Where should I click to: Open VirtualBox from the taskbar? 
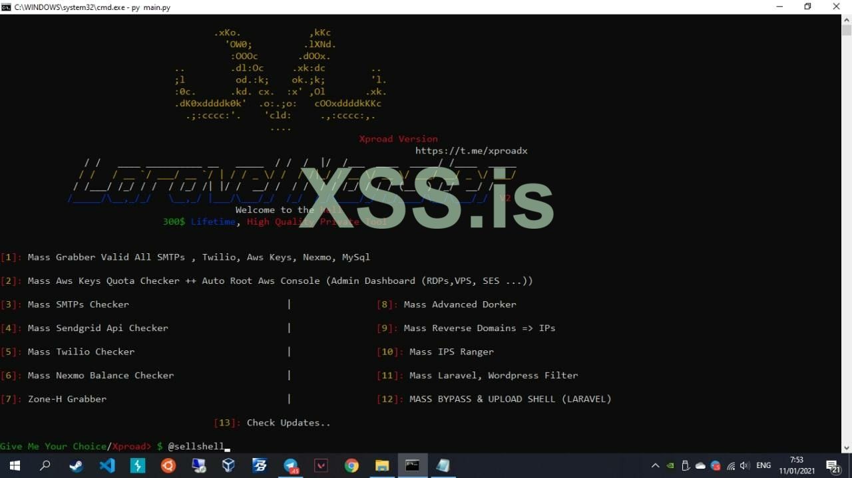[x=229, y=465]
